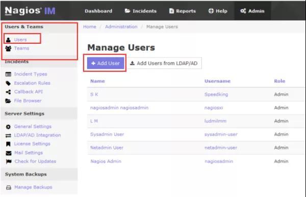Sort table by Name column header
This screenshot has height=197, width=306.
click(x=97, y=81)
